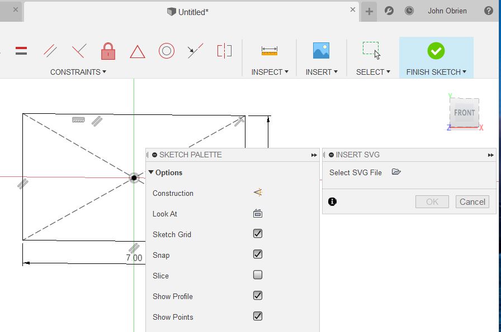Select the Symmetry constraint icon
This screenshot has width=501, height=332.
tap(224, 51)
